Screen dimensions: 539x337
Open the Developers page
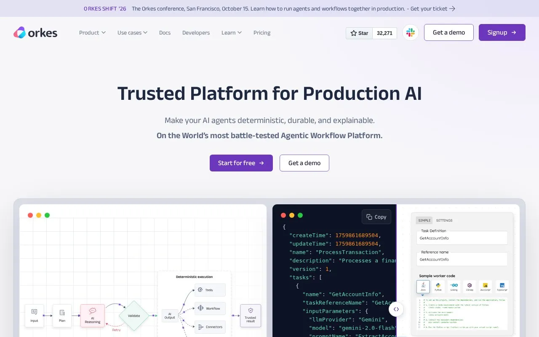click(x=196, y=33)
